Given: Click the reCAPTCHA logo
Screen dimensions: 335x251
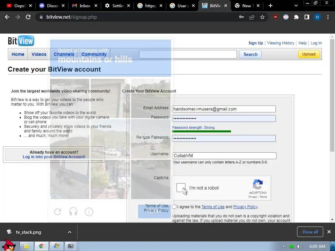Looking at the screenshot, I should click(x=258, y=184).
